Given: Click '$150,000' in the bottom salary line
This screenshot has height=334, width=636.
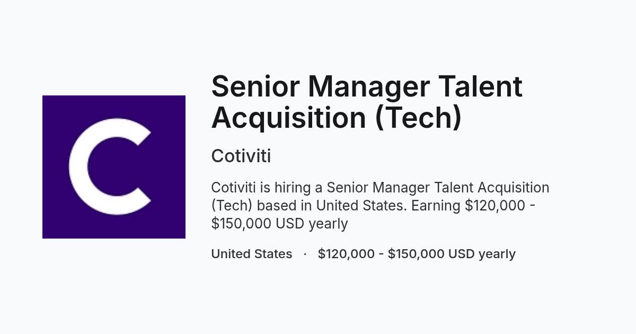Looking at the screenshot, I should click(x=416, y=254).
